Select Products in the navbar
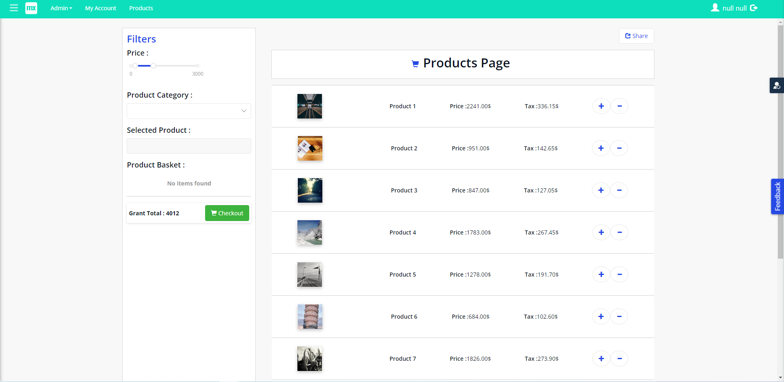 coord(141,8)
